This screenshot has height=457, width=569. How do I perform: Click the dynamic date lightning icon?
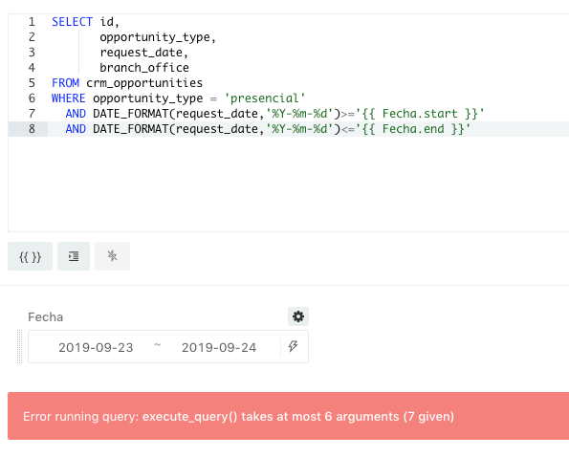point(294,346)
